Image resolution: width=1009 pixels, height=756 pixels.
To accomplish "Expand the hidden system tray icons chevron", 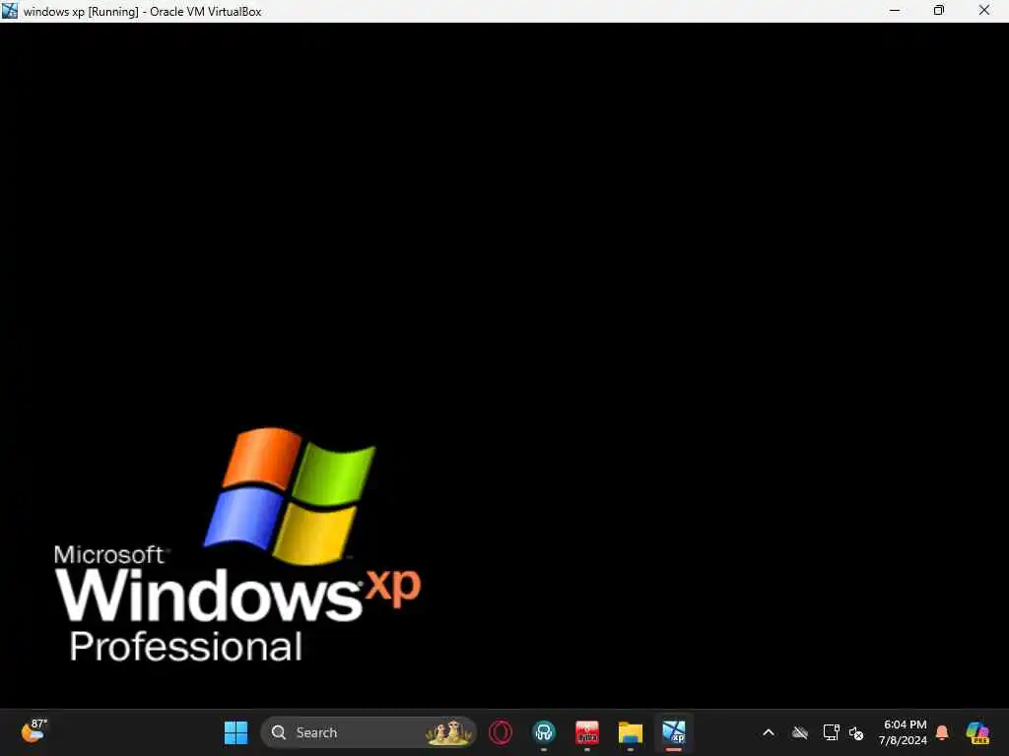I will coord(769,732).
